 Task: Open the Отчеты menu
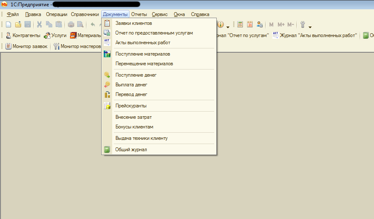(139, 14)
